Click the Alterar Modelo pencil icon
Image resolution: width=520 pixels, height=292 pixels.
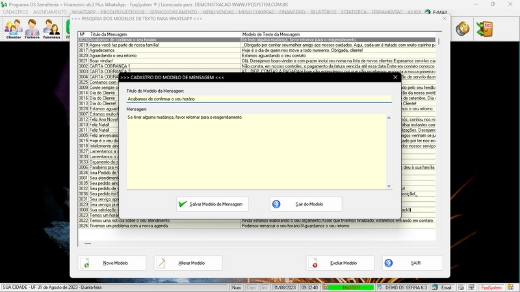pyautogui.click(x=161, y=263)
